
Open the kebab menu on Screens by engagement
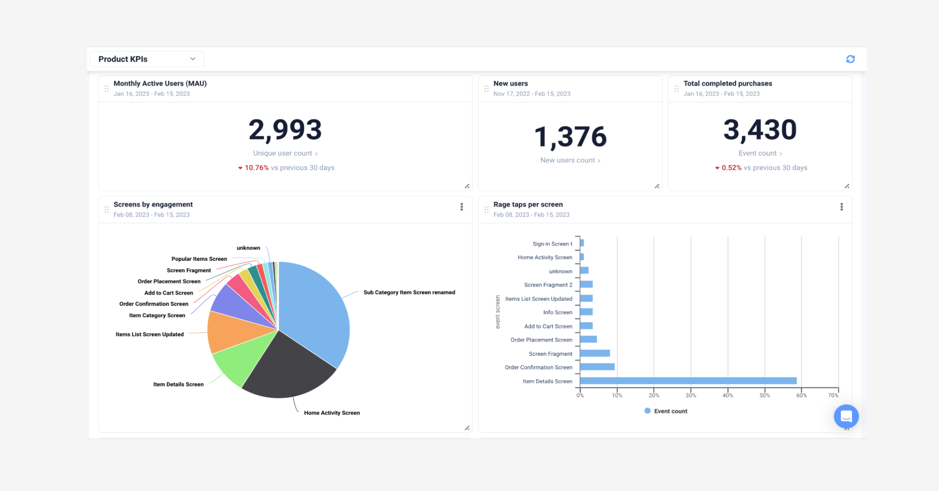coord(461,207)
